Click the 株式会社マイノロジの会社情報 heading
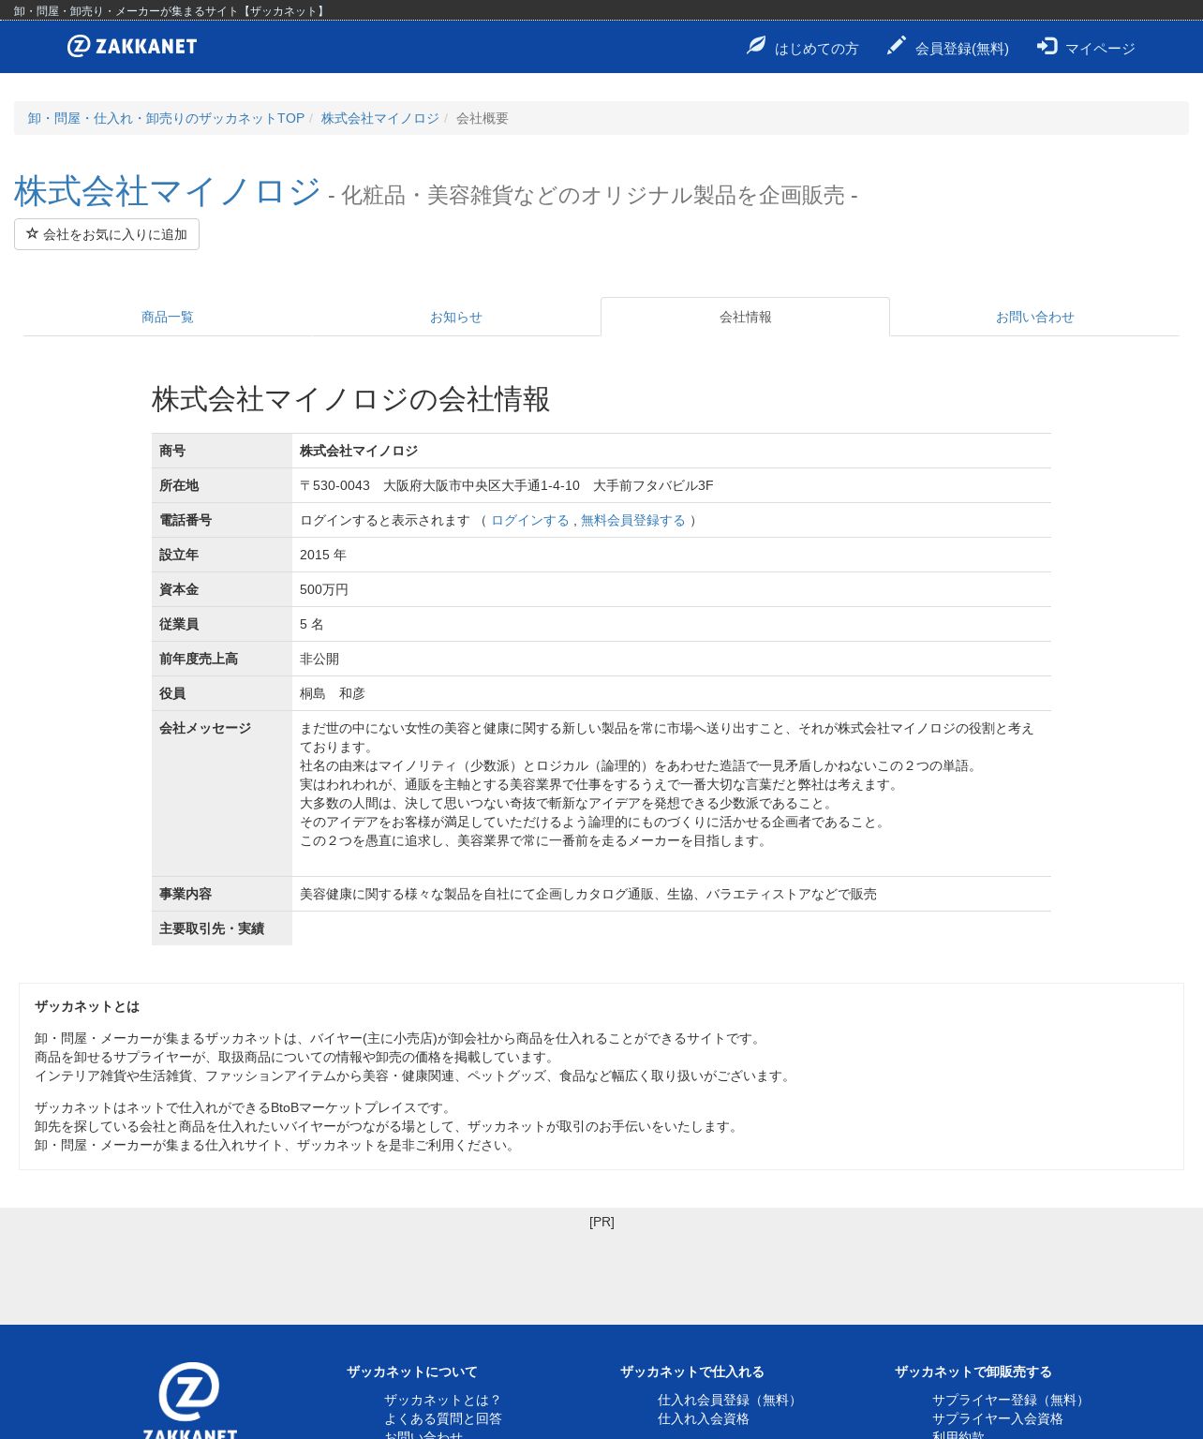 pyautogui.click(x=351, y=399)
